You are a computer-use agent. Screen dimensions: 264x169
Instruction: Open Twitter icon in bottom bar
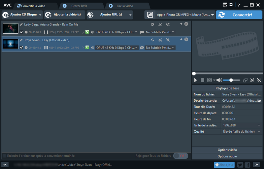tap(240, 165)
